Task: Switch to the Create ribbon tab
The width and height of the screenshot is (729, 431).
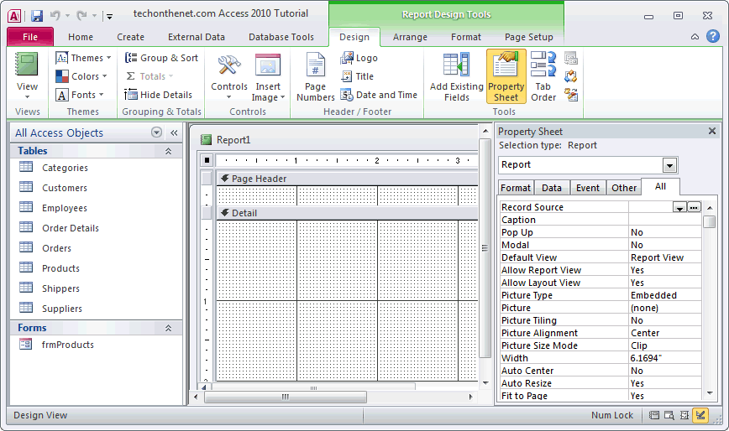Action: (x=131, y=37)
